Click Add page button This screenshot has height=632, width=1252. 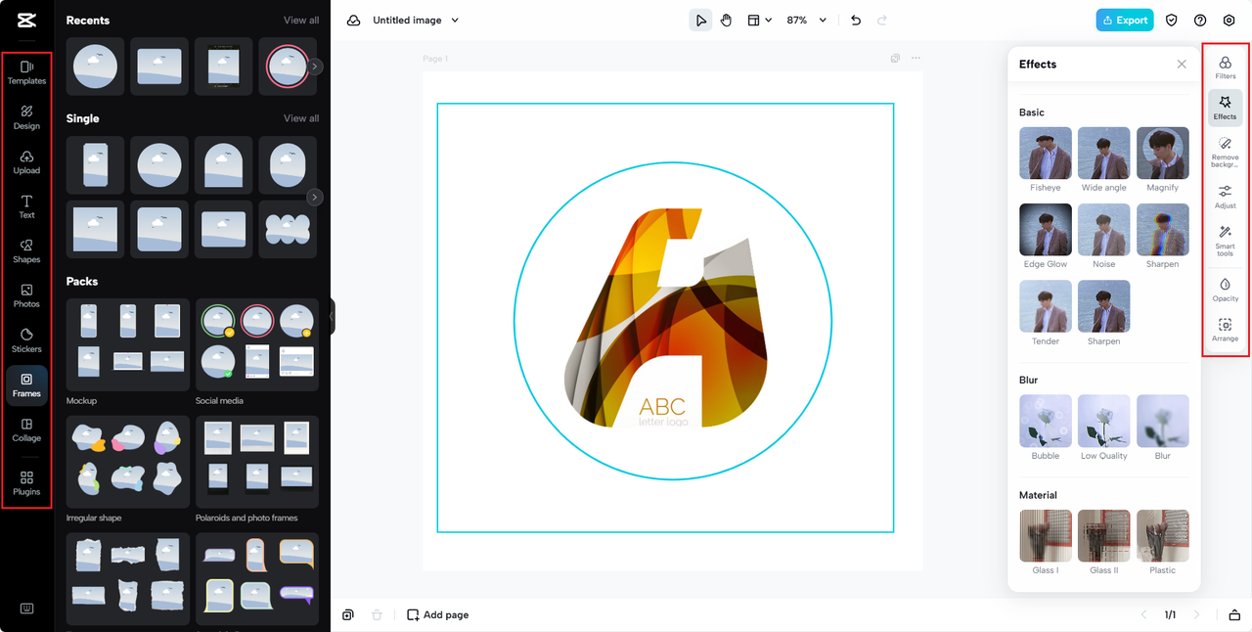[438, 614]
